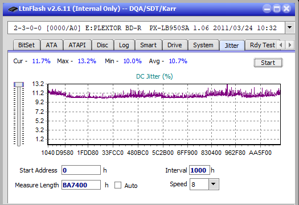299x205 pixels.
Task: Open the Smart tab
Action: [x=148, y=45]
